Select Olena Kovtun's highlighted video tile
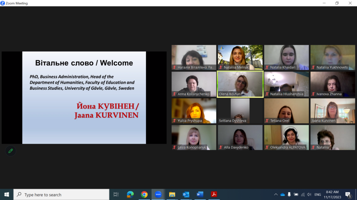Viewport: 357px width, 200px height. click(x=240, y=84)
